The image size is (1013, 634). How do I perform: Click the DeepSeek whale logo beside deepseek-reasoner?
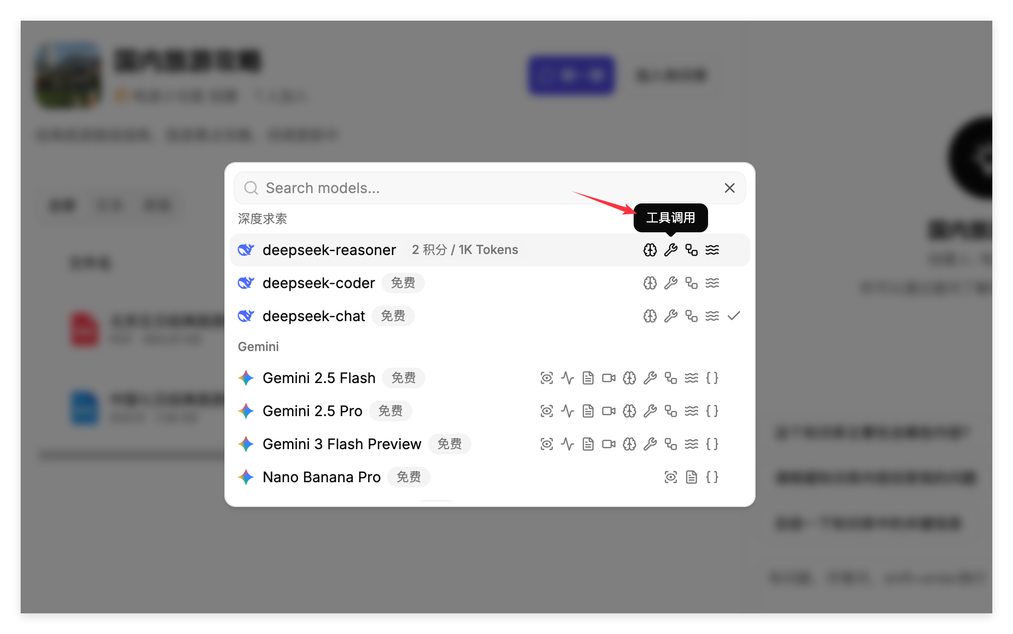tap(246, 250)
